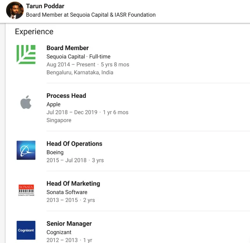Click Tarun Poddar's profile photo

click(x=15, y=10)
